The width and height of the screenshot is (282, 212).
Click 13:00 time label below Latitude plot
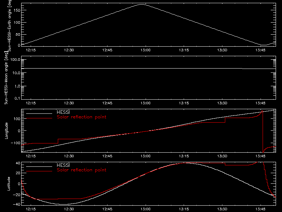coord(146,209)
